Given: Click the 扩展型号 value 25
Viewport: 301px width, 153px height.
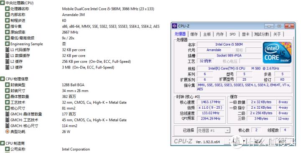Looking at the screenshot, I should coord(244,79).
